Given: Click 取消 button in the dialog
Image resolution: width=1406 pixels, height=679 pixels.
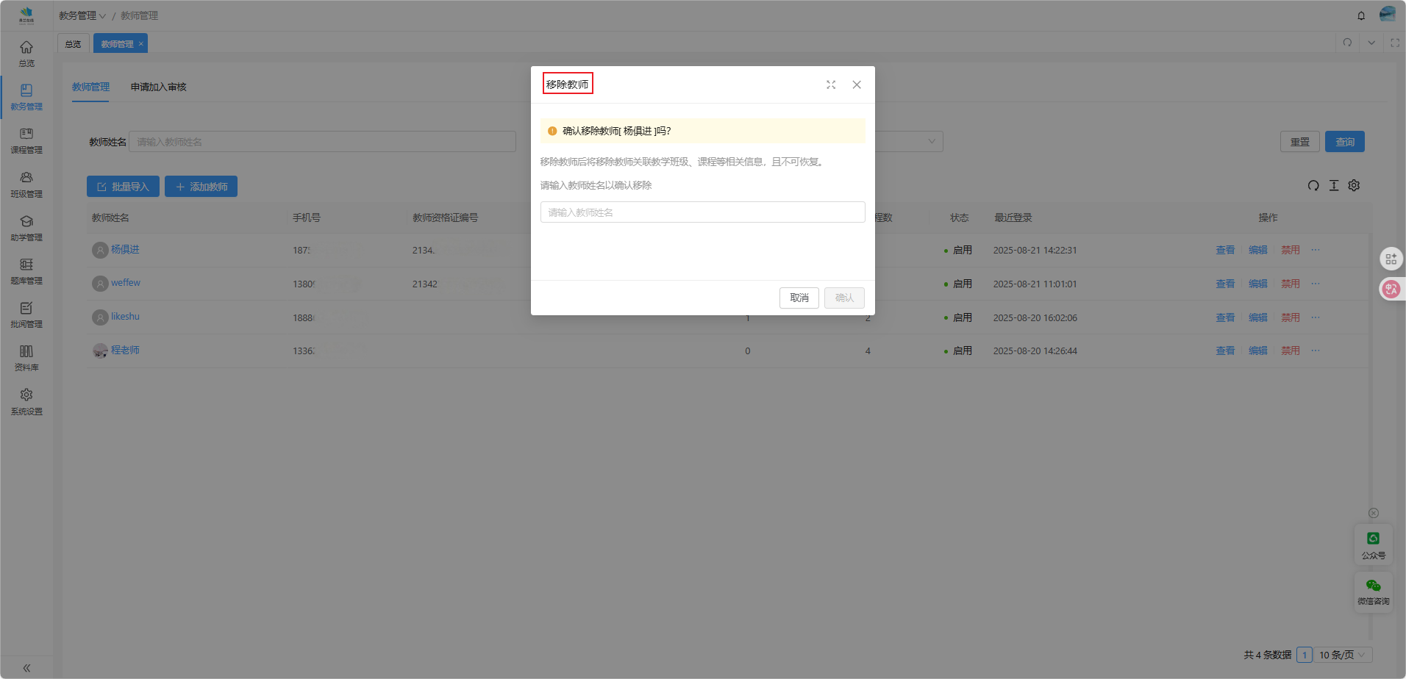Looking at the screenshot, I should point(799,298).
